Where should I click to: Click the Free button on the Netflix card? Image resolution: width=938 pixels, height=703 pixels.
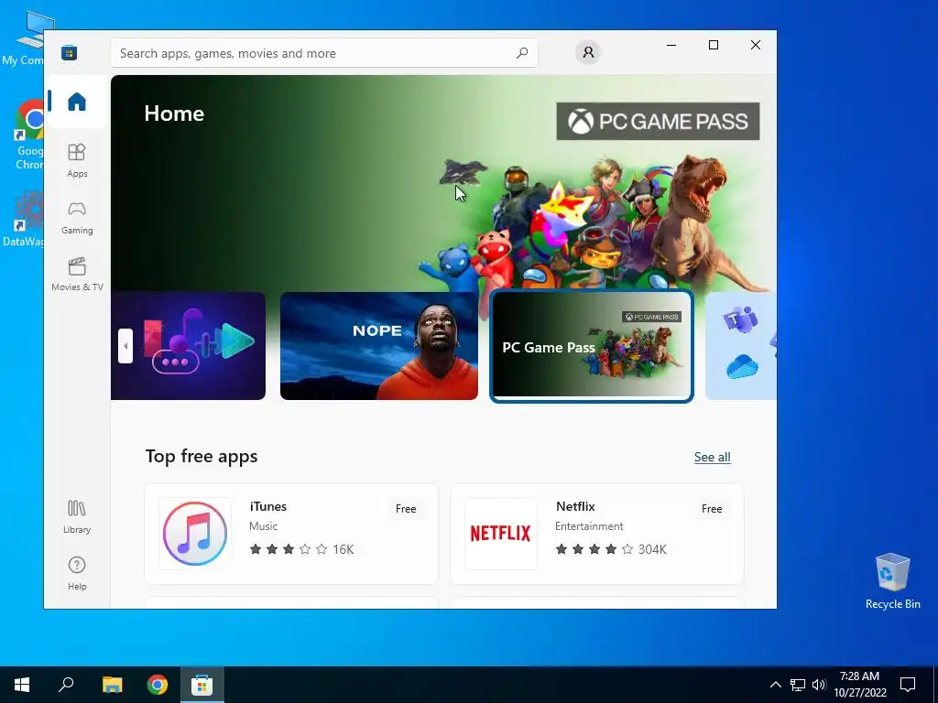point(711,509)
